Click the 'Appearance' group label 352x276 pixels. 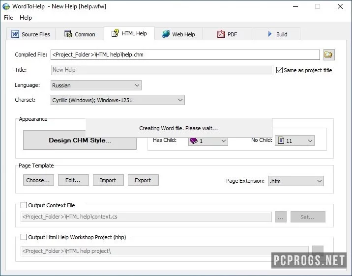(33, 119)
